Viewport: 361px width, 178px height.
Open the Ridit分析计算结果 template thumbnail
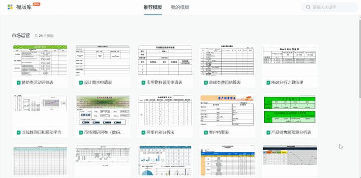pos(290,60)
